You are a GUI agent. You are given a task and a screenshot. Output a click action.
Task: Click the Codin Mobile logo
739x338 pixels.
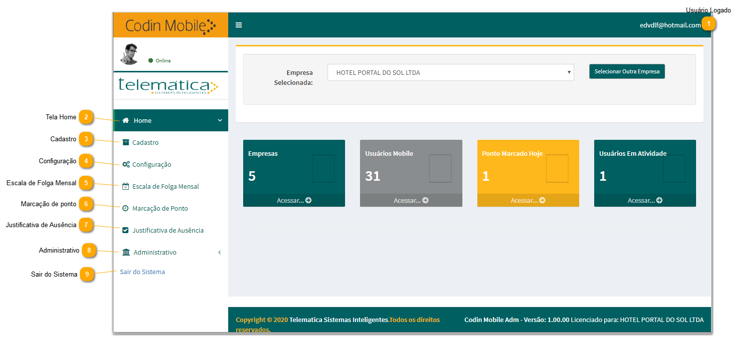coord(171,25)
